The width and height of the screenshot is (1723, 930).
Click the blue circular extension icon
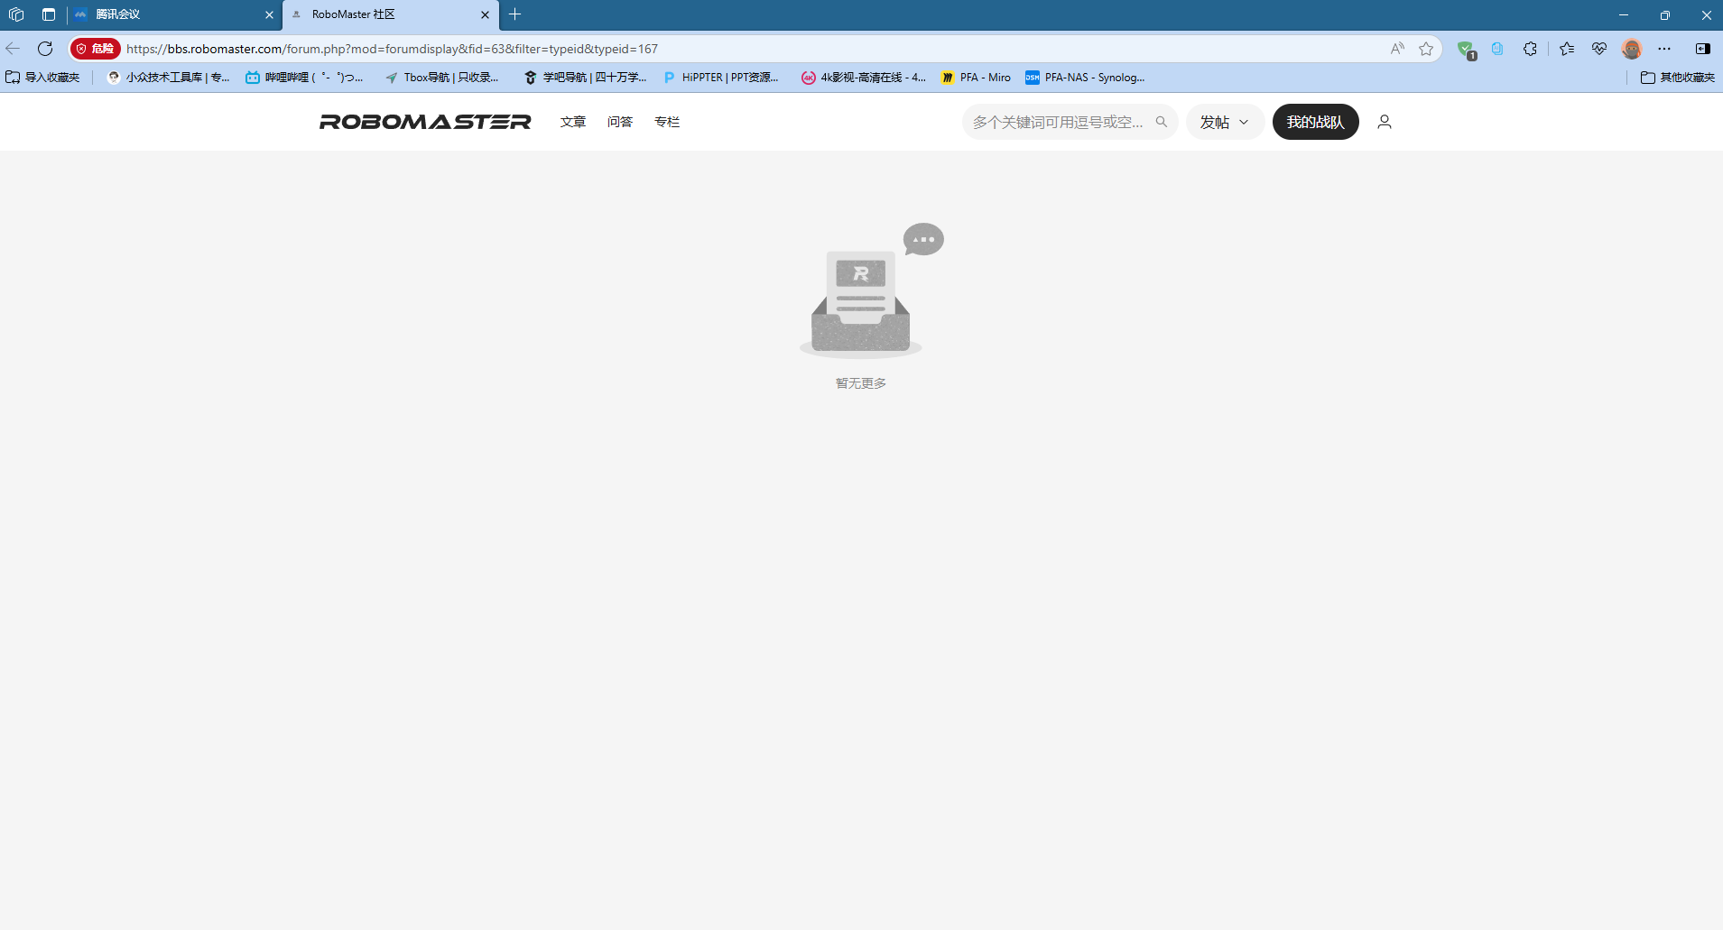click(1497, 49)
